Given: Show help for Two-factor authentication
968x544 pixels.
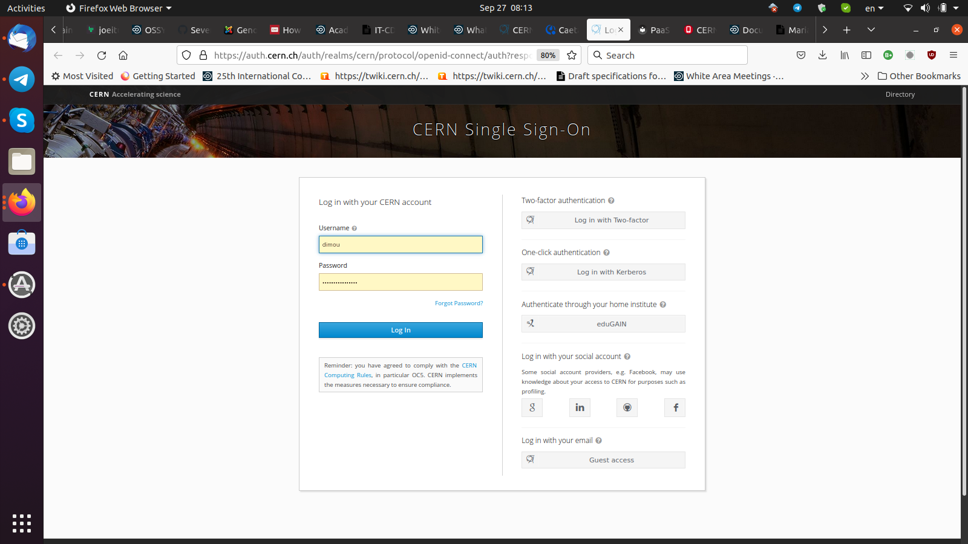Looking at the screenshot, I should 611,201.
